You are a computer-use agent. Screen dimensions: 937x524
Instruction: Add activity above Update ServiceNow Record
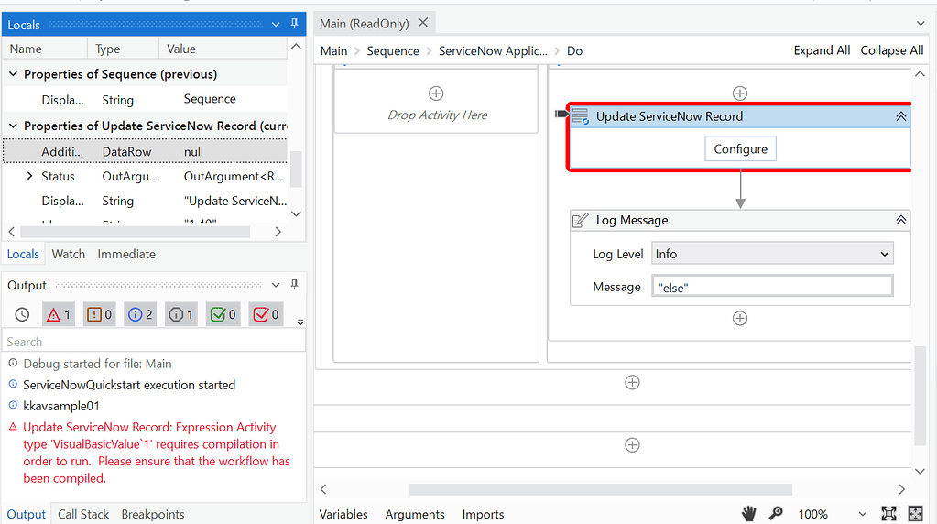pyautogui.click(x=740, y=93)
